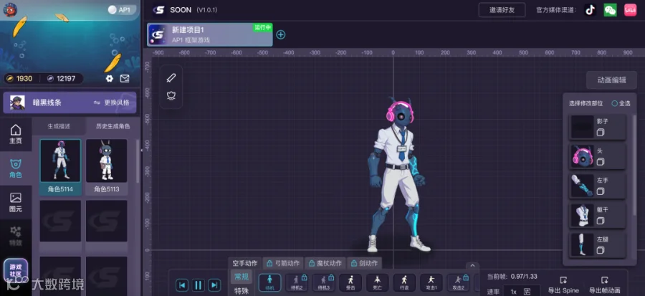Skip to previous frame

click(x=182, y=285)
